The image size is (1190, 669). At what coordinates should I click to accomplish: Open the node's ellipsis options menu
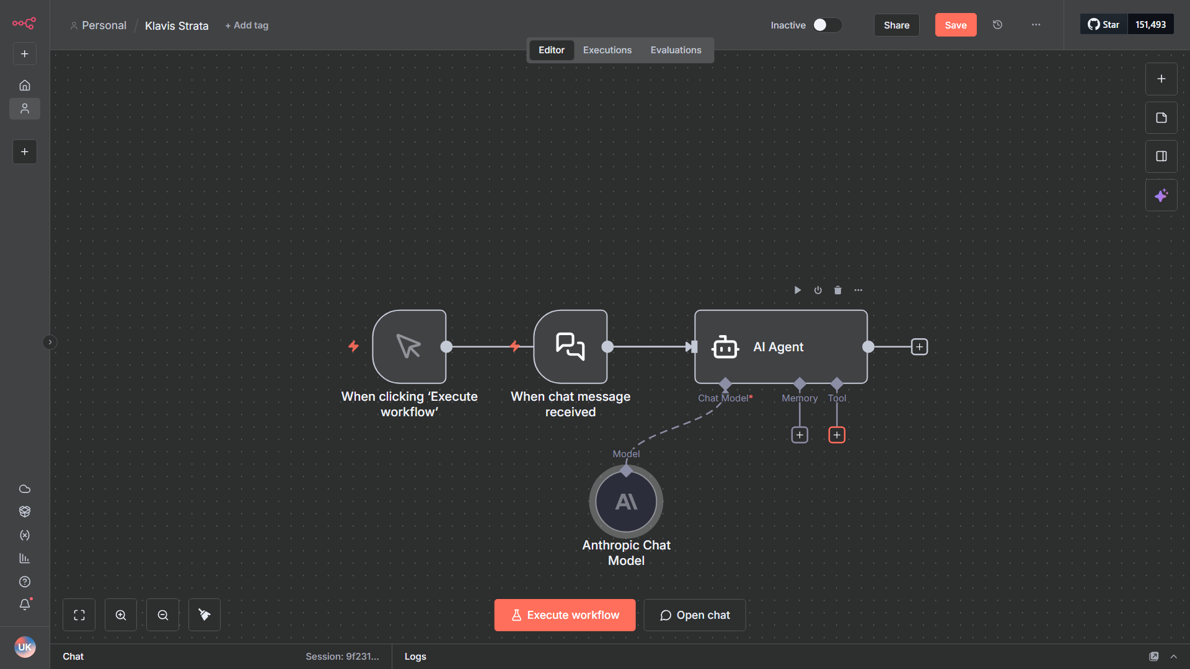(858, 290)
